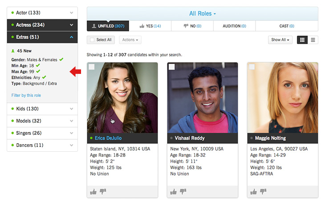Thumbs down Vishaal Reddy's card
325x206 pixels.
point(183,191)
